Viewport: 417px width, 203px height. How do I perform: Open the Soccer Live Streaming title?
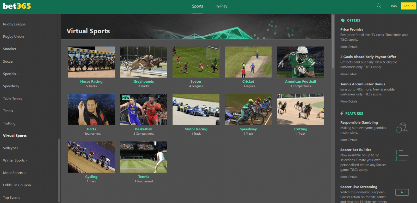point(359,187)
